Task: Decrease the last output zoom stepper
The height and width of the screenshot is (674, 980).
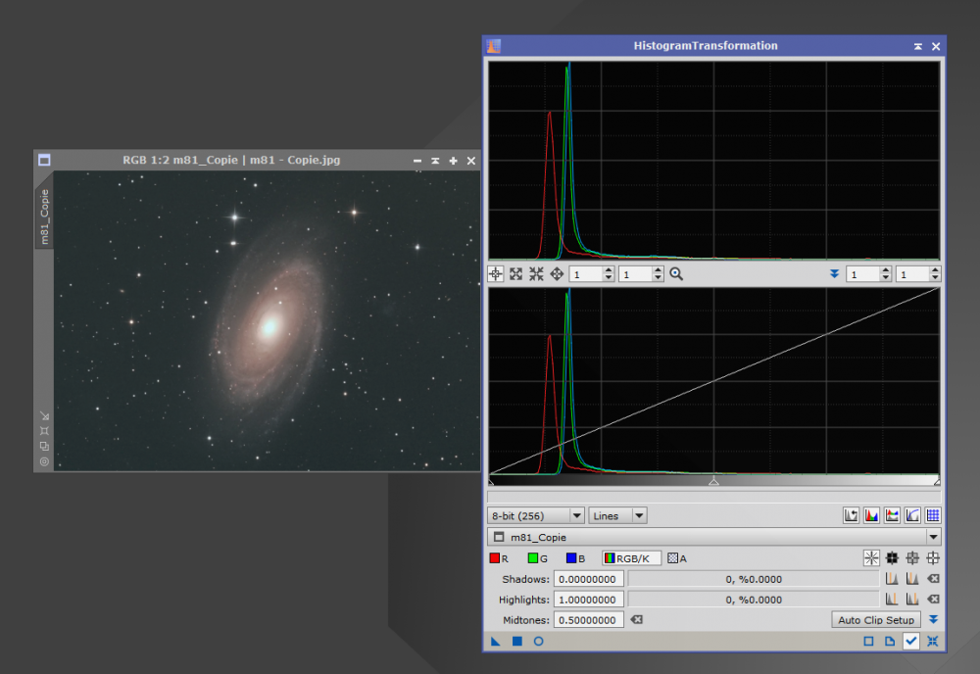Action: (x=935, y=278)
